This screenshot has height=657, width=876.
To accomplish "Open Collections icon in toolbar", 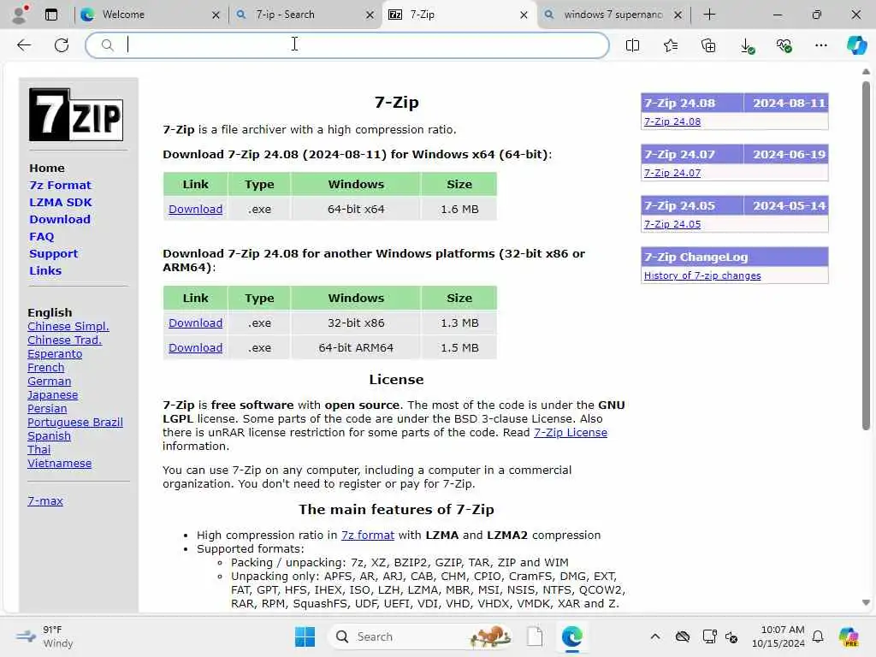I will (708, 45).
